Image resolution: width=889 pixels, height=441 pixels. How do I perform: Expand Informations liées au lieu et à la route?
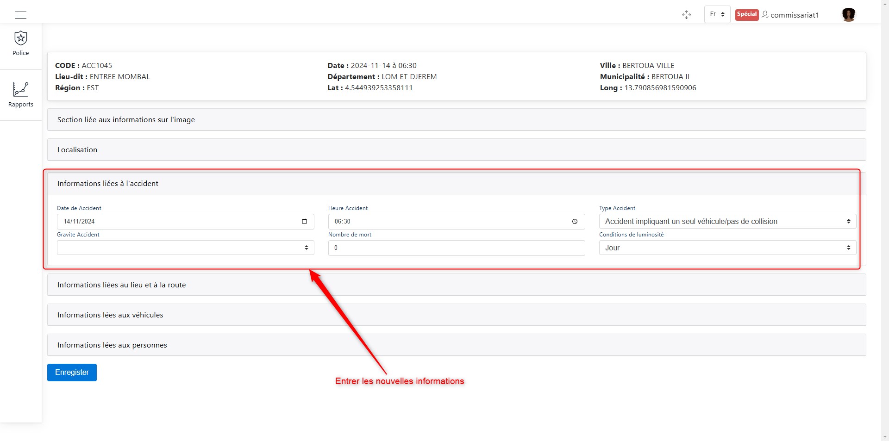[x=457, y=285]
